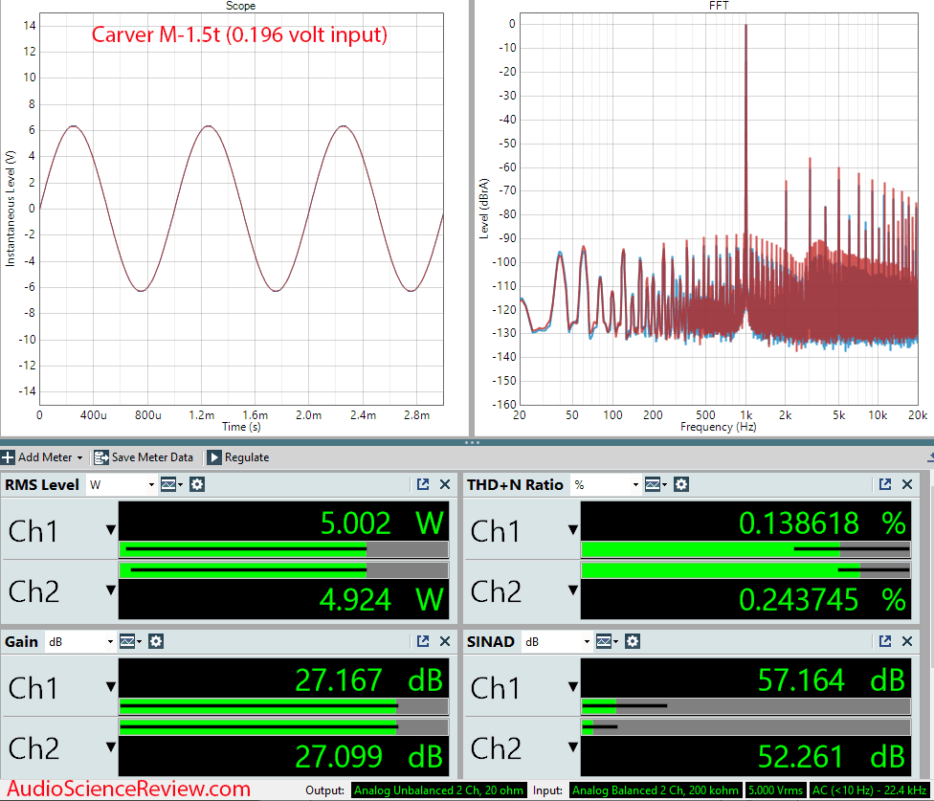Expand Gain Ch2 channel arrow
This screenshot has height=801, width=934.
[x=111, y=746]
